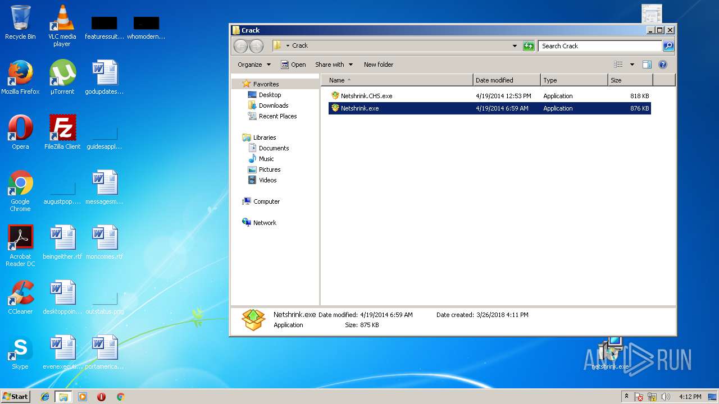The height and width of the screenshot is (404, 719).
Task: Expand the view options dropdown arrow
Action: (x=632, y=65)
